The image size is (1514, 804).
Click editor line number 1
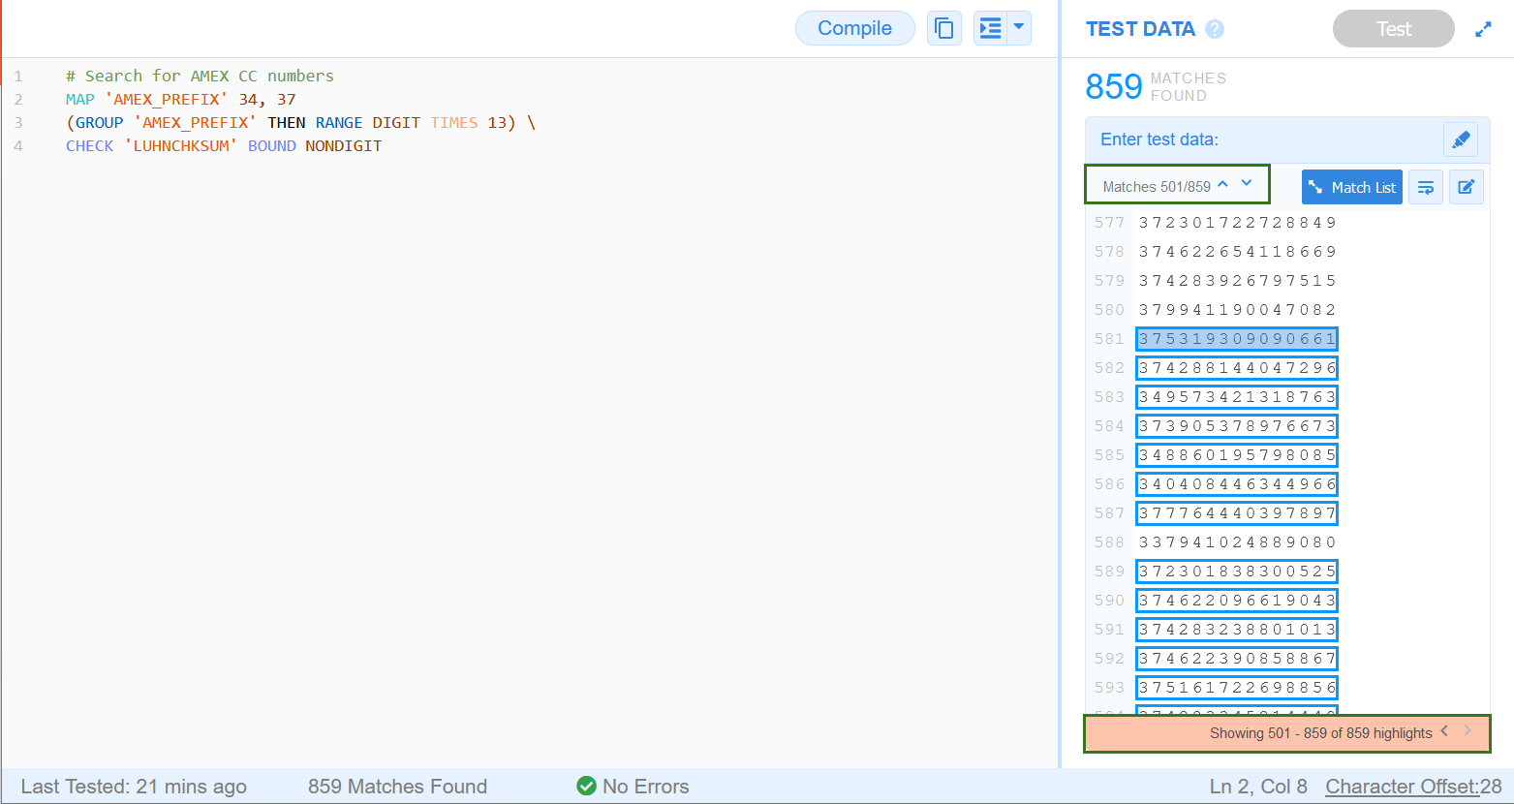[x=17, y=76]
